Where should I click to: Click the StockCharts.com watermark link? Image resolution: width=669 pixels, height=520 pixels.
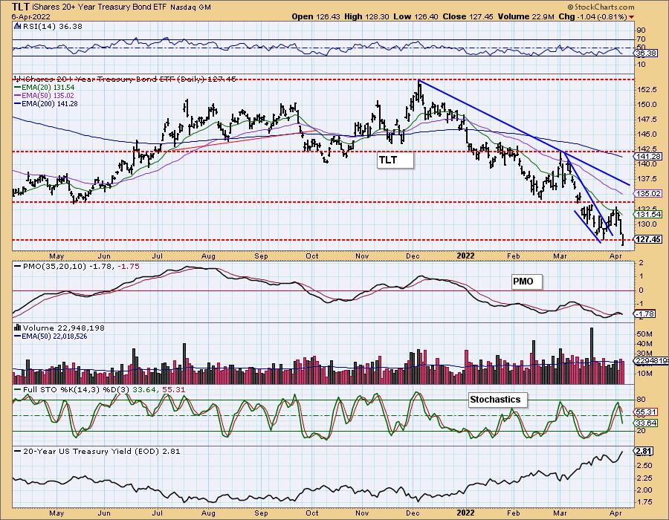(x=601, y=7)
